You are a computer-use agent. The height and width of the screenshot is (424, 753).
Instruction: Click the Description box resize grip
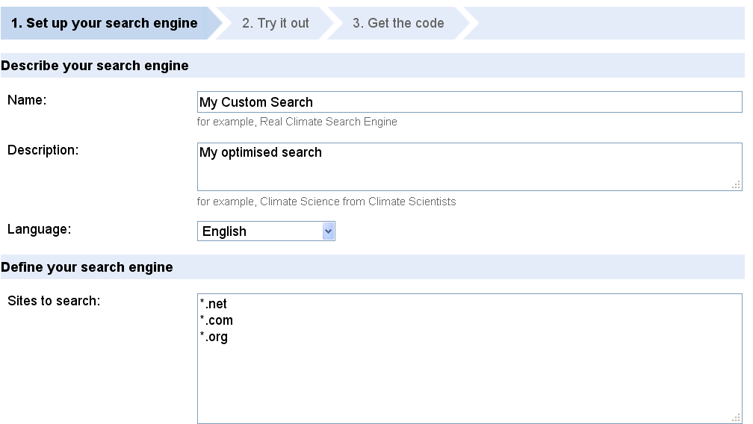[x=737, y=184]
